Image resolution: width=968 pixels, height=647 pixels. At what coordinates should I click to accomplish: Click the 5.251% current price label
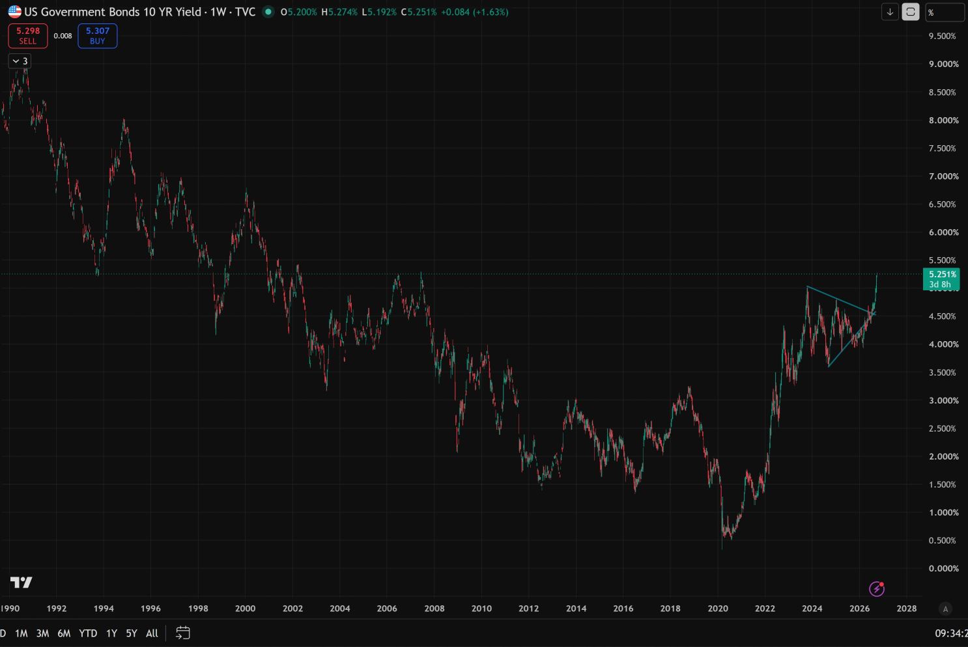pyautogui.click(x=941, y=279)
